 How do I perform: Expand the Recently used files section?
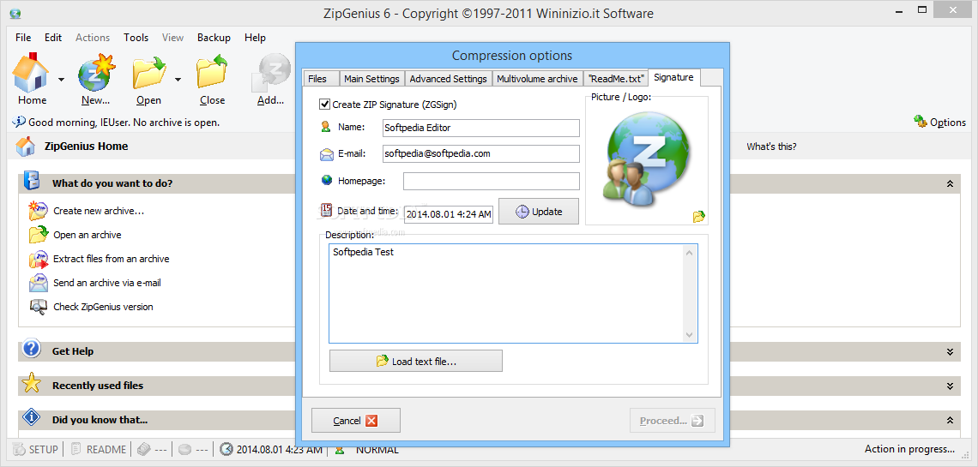950,386
